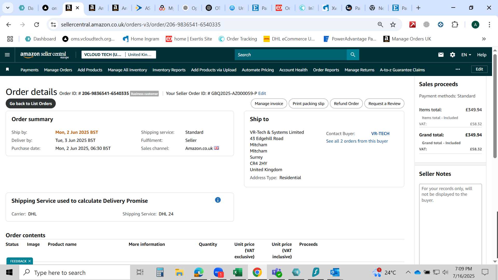Open the Dashboard bookmark

click(x=40, y=39)
